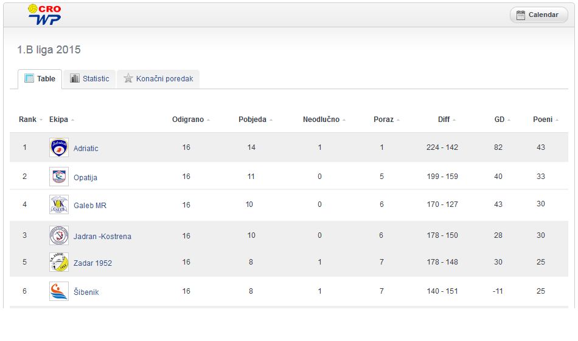Sort by Odigrano column header
Image resolution: width=578 pixels, height=341 pixels.
pyautogui.click(x=190, y=120)
